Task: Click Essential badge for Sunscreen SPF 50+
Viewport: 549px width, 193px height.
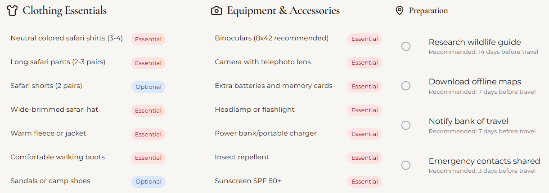Action: [364, 182]
